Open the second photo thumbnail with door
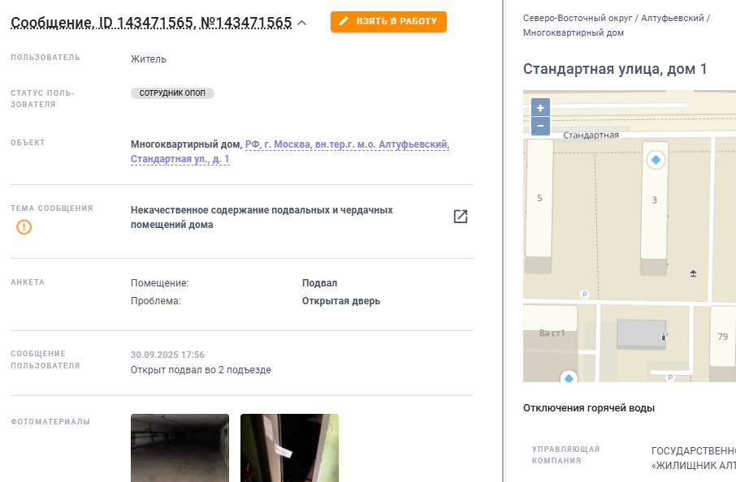This screenshot has width=736, height=482. (x=290, y=448)
